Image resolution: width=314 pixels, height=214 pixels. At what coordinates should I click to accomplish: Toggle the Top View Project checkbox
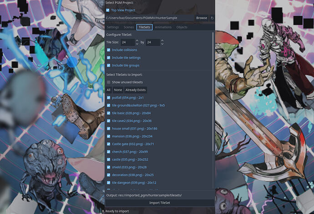point(108,10)
